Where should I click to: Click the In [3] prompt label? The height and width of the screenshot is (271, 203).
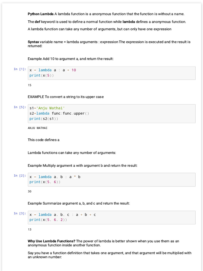click(x=20, y=213)
